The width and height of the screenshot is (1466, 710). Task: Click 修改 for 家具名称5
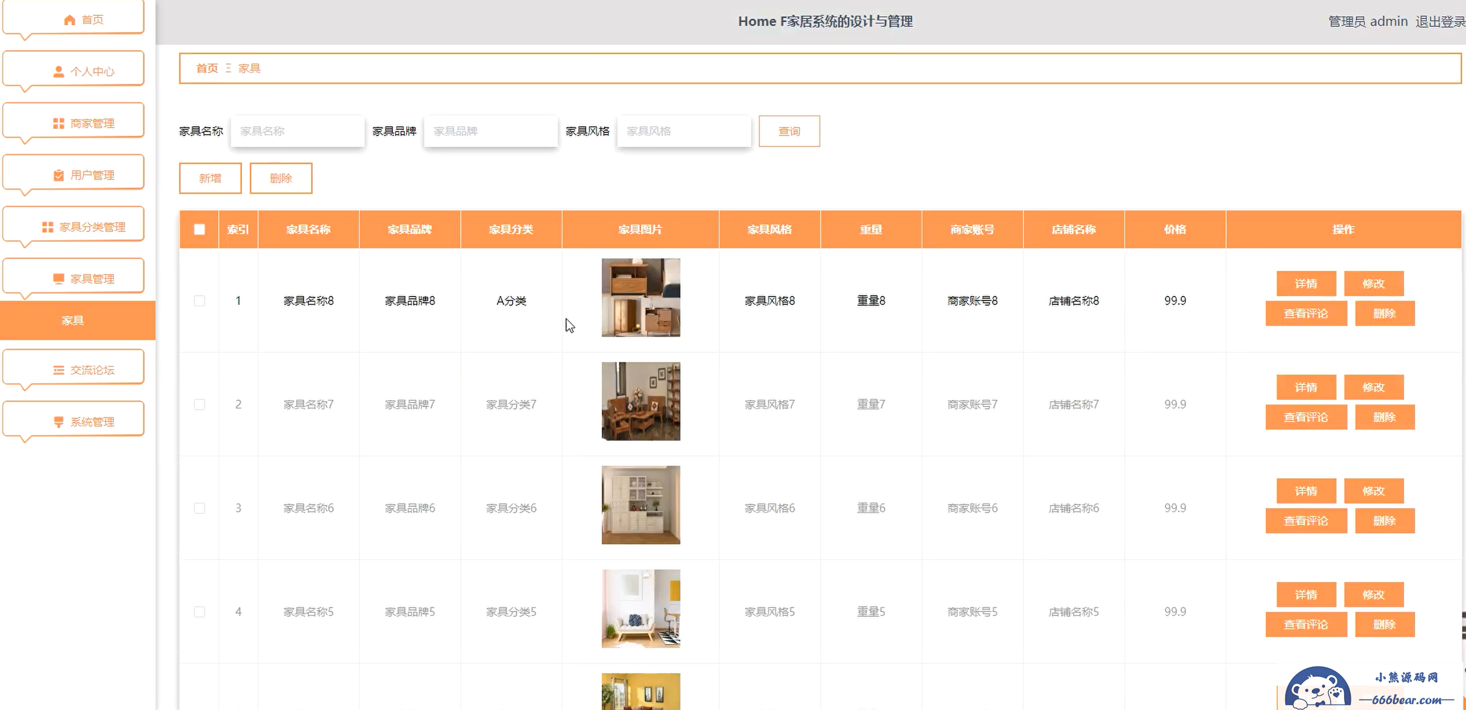coord(1374,594)
